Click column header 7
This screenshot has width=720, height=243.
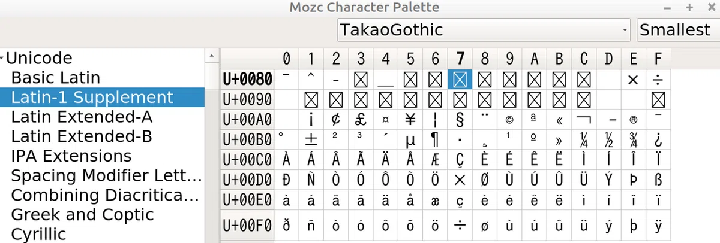[460, 59]
